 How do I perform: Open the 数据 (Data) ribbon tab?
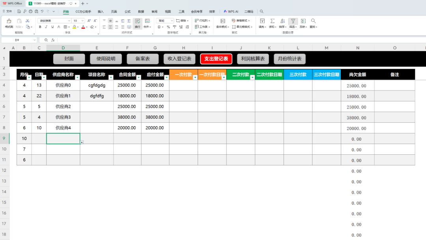141,11
